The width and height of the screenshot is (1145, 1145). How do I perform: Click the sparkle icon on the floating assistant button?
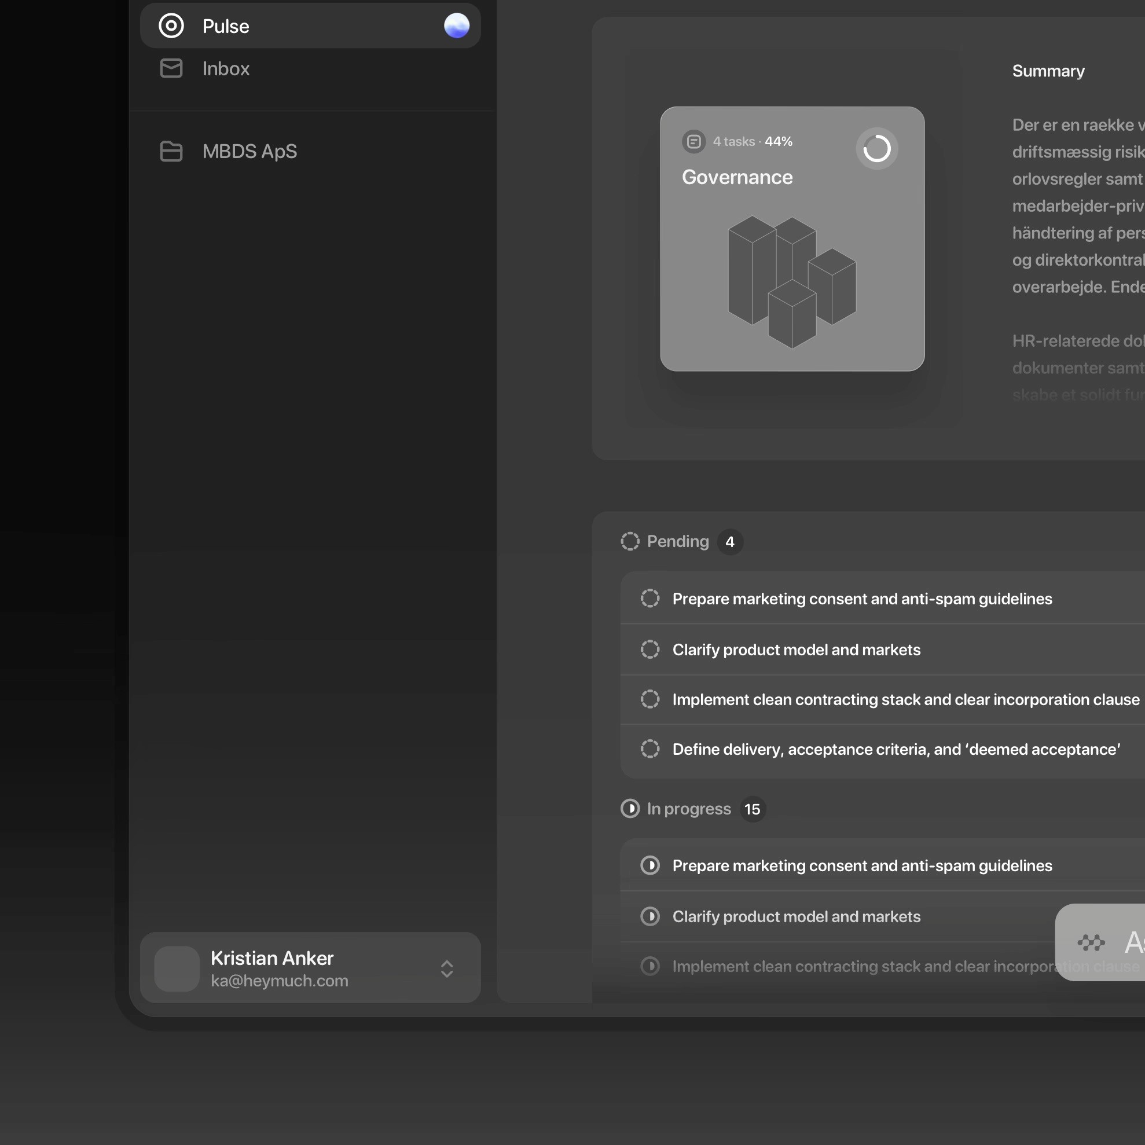coord(1091,942)
